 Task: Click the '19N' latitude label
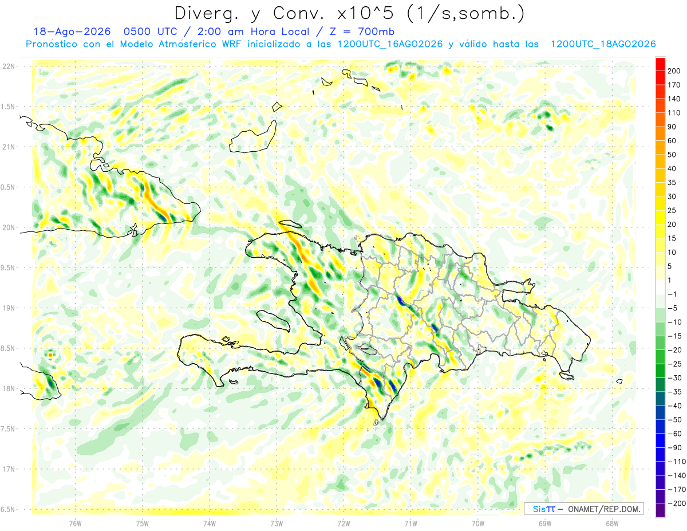click(x=9, y=308)
